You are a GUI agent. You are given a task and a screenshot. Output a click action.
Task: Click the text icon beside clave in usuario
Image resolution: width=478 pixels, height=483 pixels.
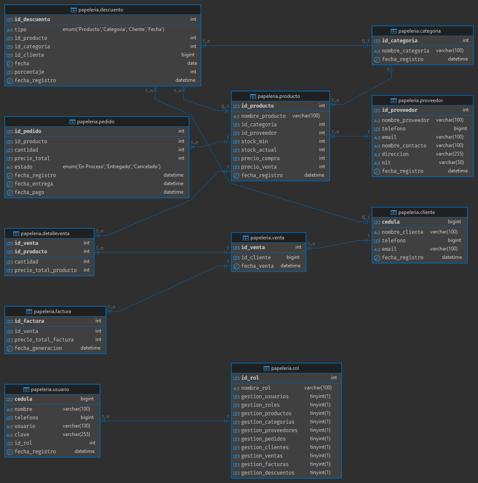pyautogui.click(x=10, y=435)
